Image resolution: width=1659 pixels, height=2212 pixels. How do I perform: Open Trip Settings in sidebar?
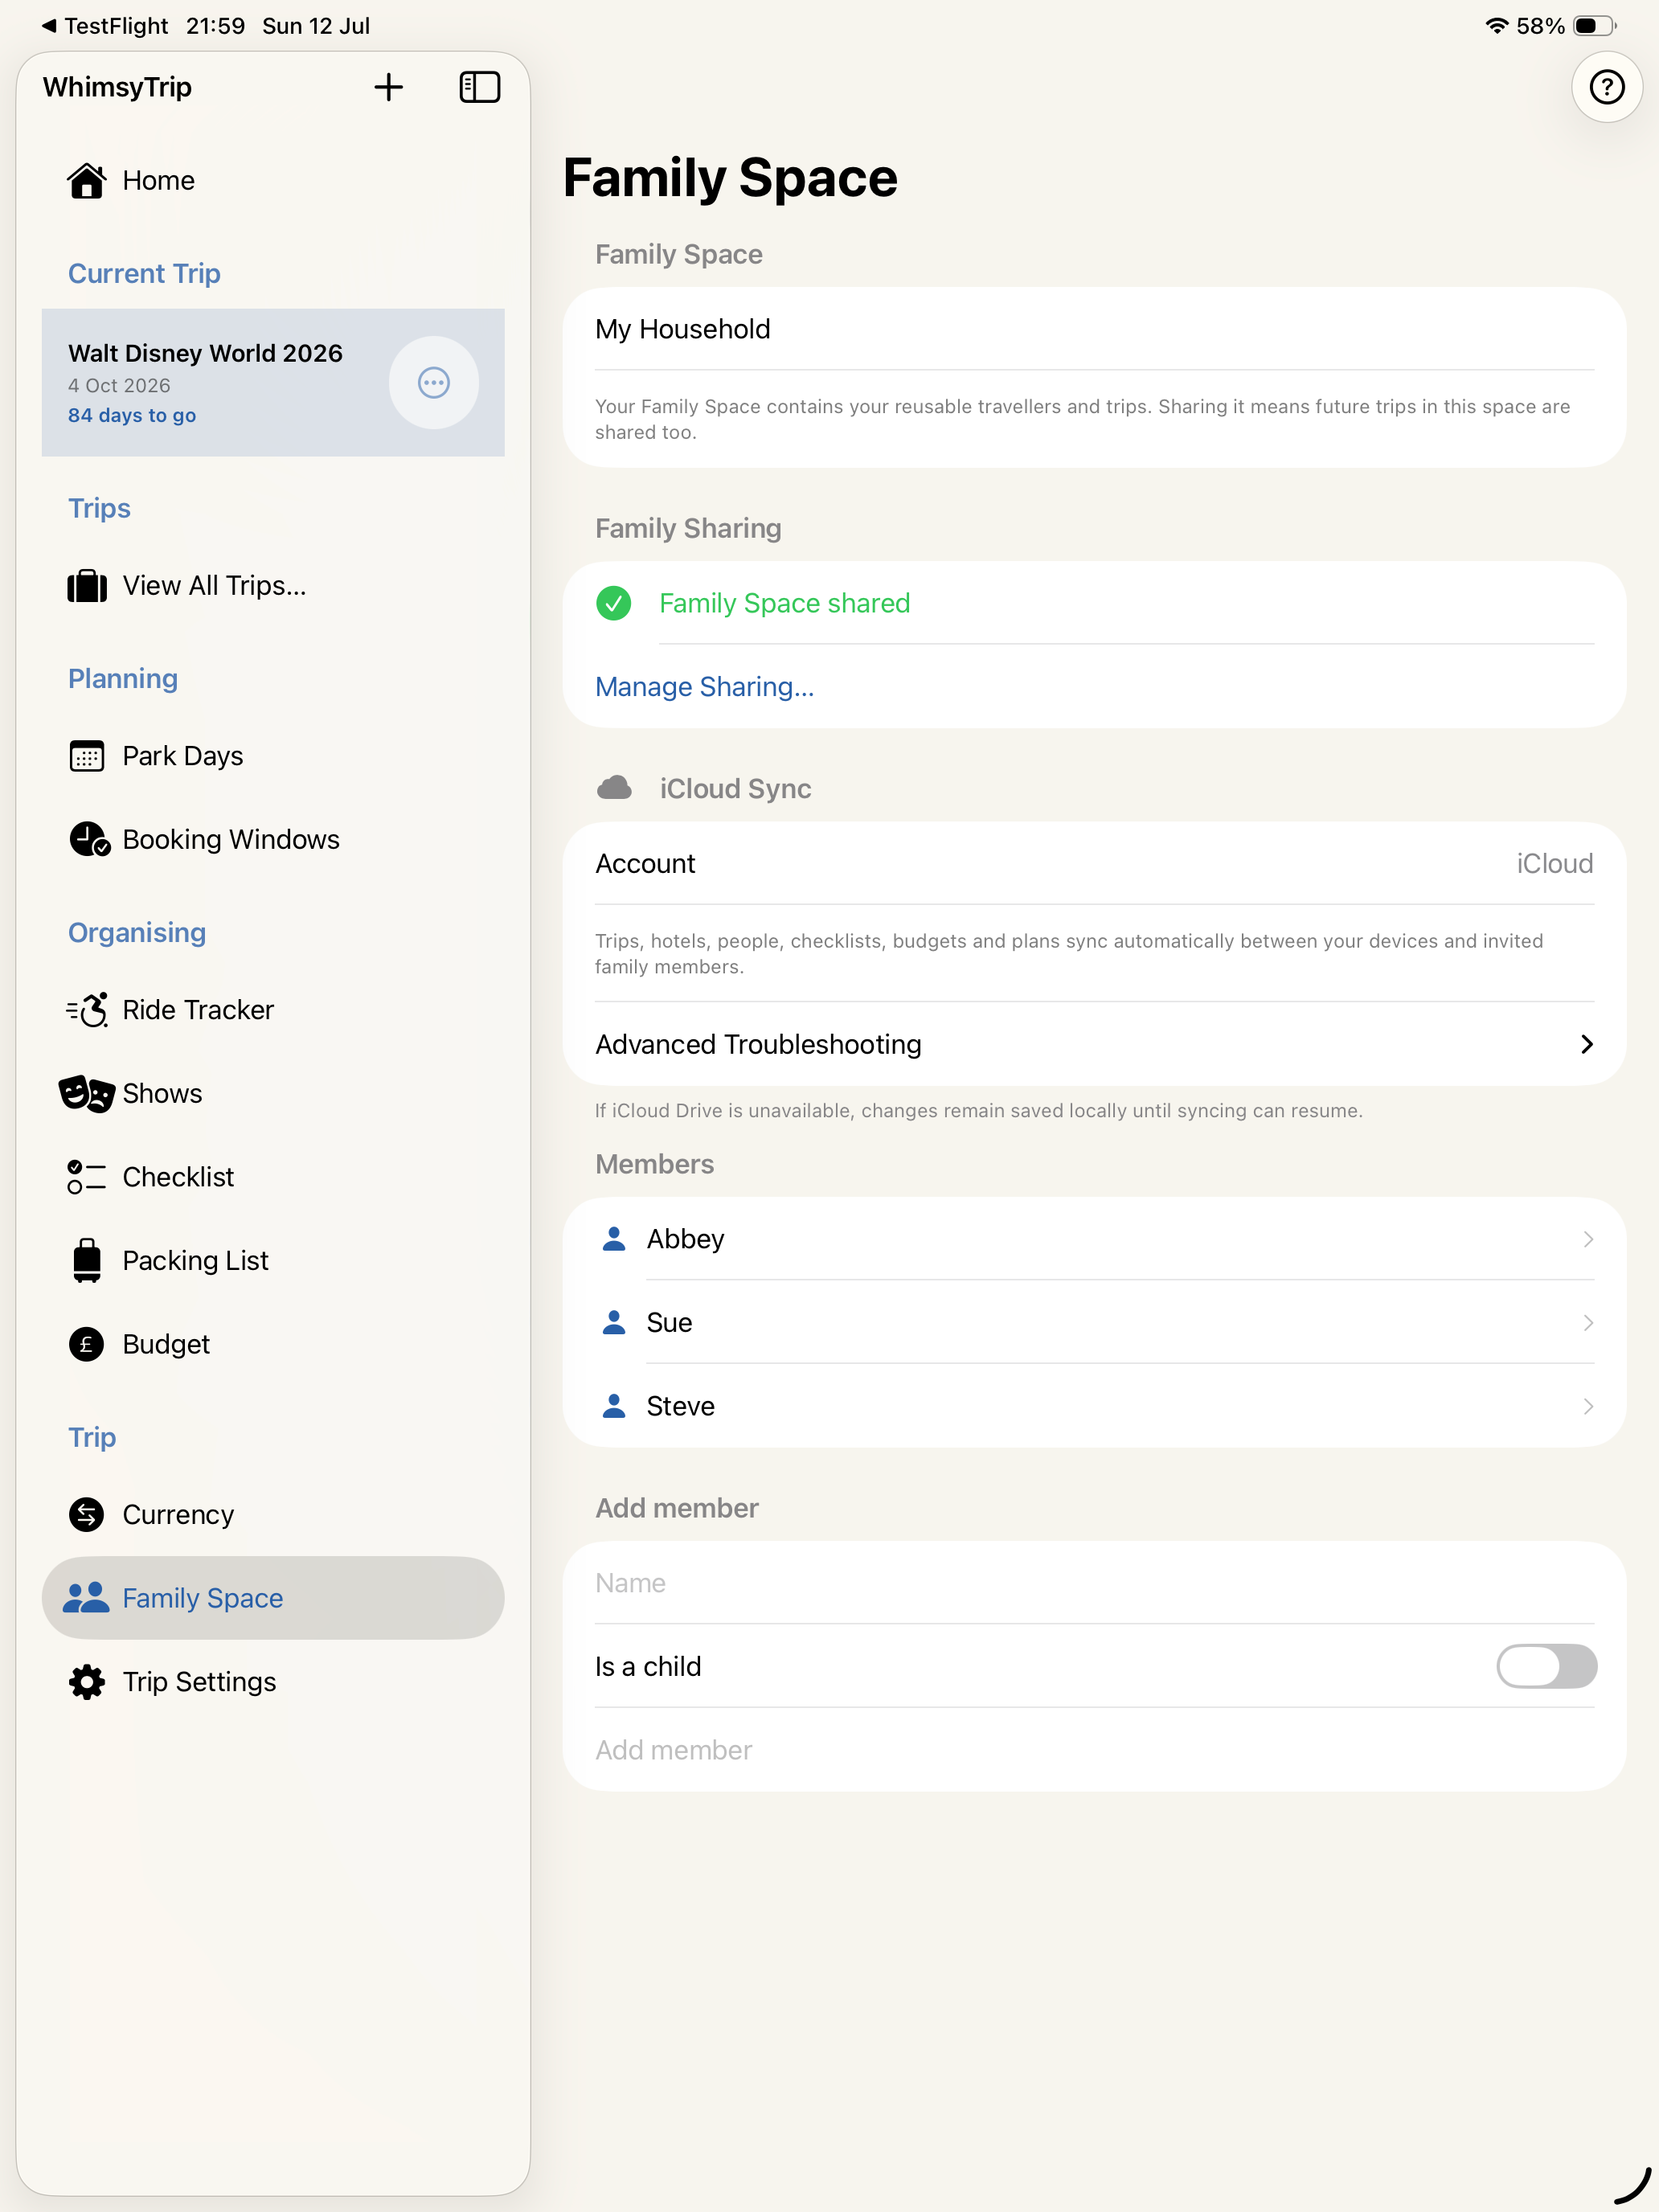click(273, 1682)
